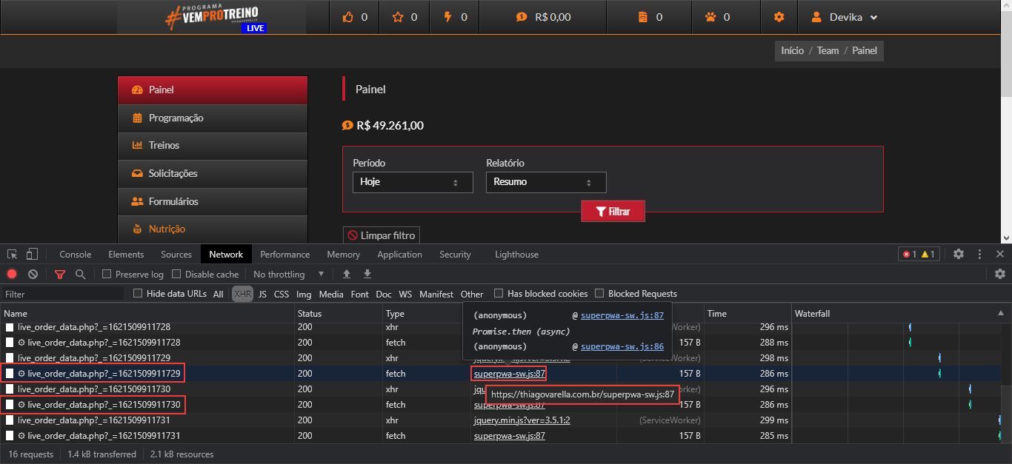
Task: Open the No throttling dropdown
Action: [x=288, y=274]
